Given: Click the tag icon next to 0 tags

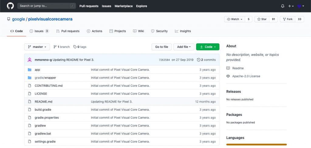Looking at the screenshot, I should [75, 47].
